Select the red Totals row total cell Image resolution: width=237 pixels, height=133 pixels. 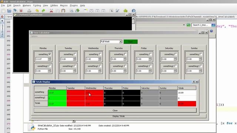click(x=187, y=104)
